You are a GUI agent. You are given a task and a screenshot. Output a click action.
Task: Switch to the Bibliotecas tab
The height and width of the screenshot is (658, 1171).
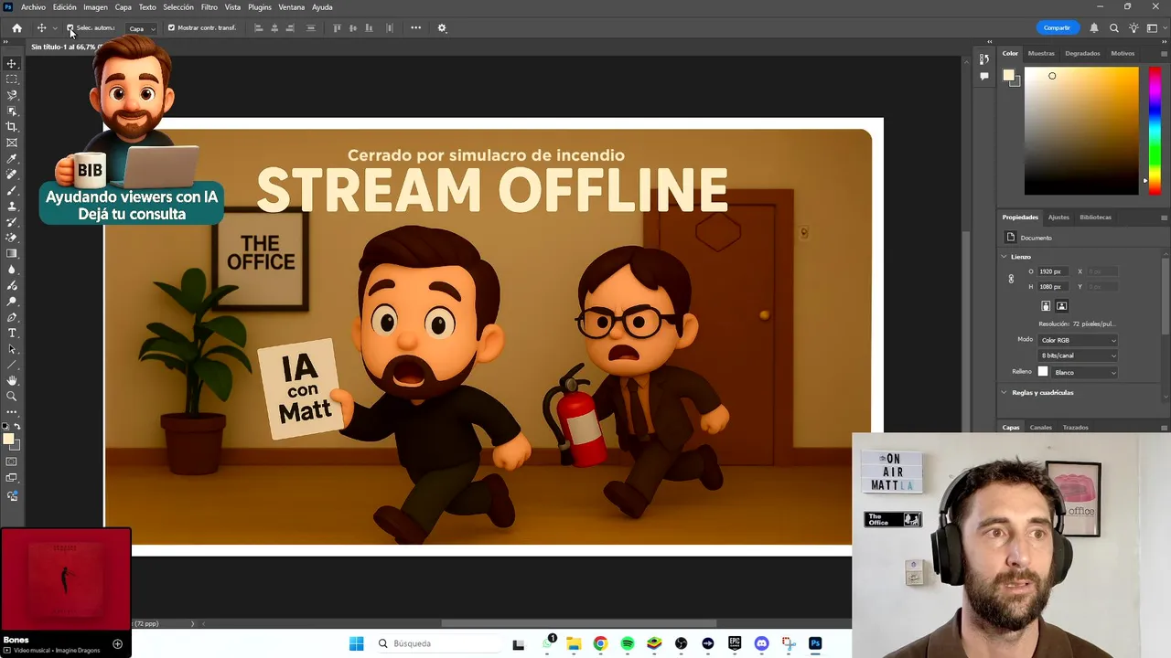(1095, 218)
